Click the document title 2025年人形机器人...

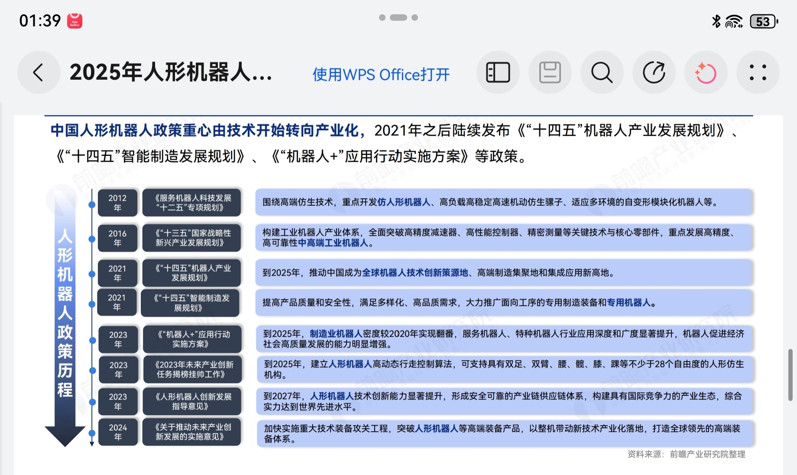[171, 72]
